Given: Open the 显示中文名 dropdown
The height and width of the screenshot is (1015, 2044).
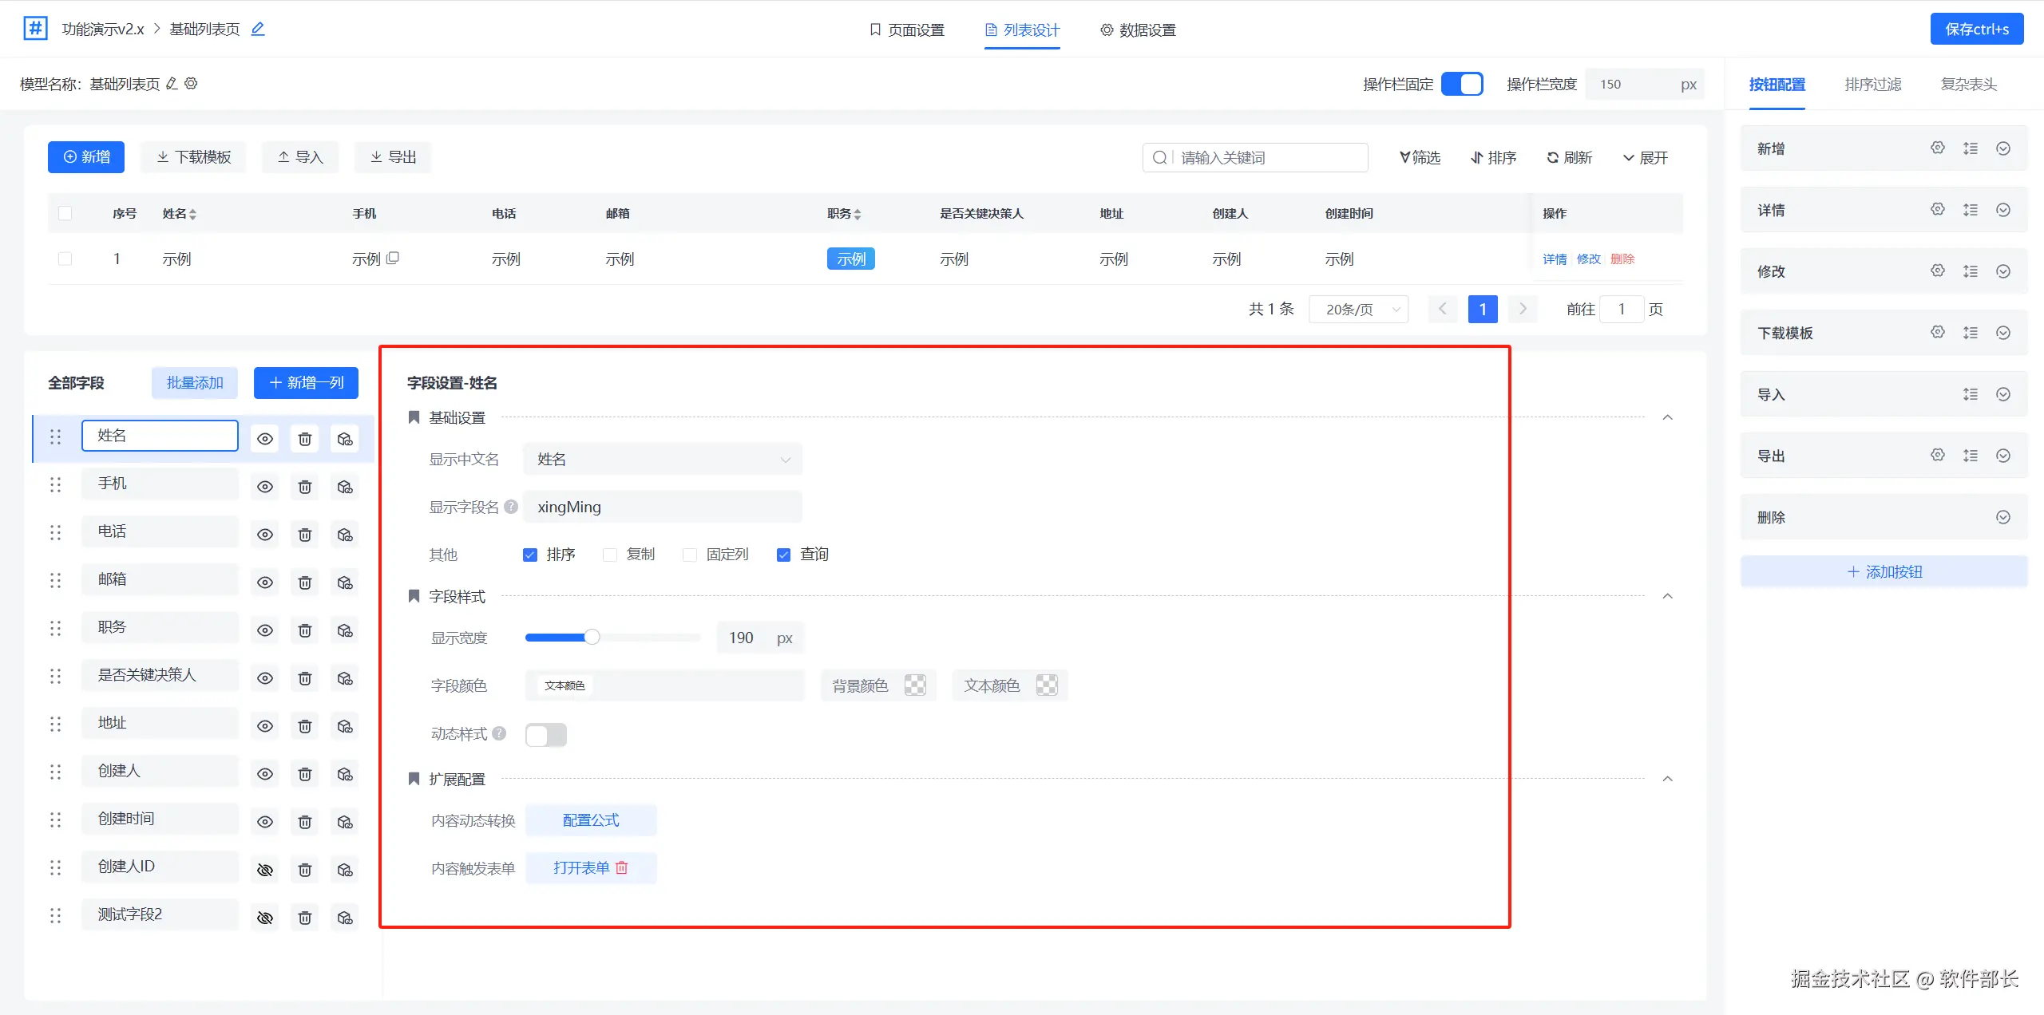Looking at the screenshot, I should coord(663,460).
